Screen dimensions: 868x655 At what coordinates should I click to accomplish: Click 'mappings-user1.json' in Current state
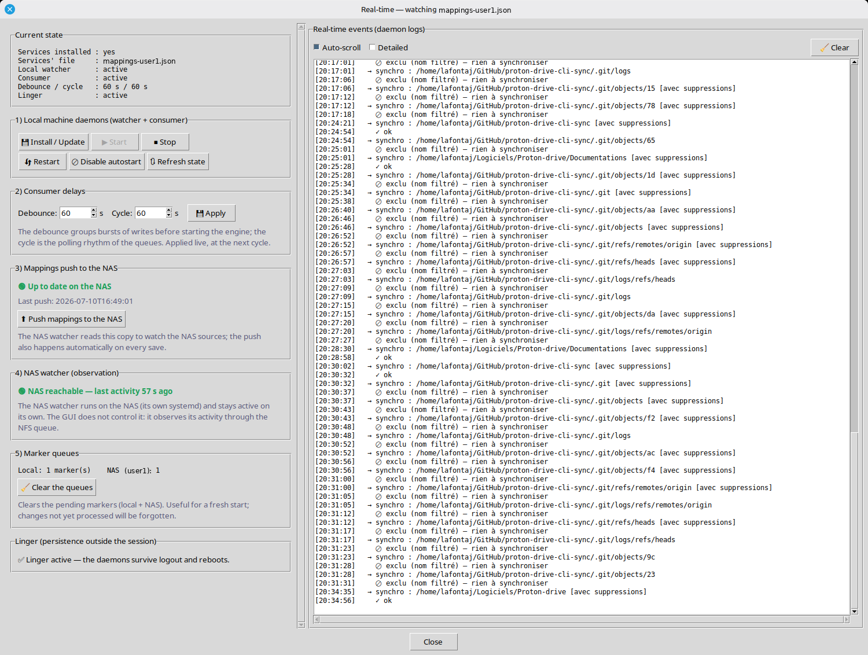click(x=139, y=61)
